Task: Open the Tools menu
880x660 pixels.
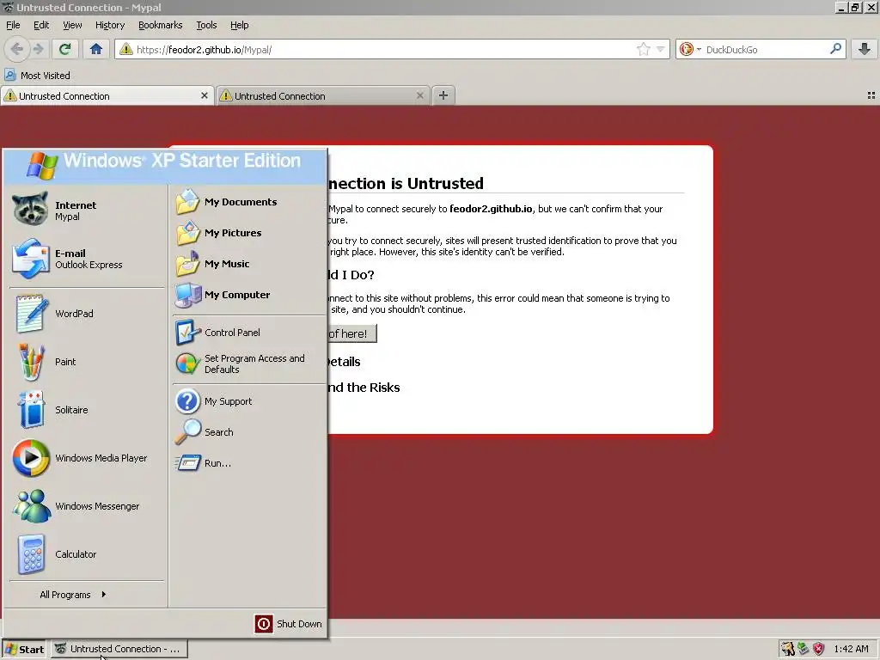Action: click(x=206, y=25)
